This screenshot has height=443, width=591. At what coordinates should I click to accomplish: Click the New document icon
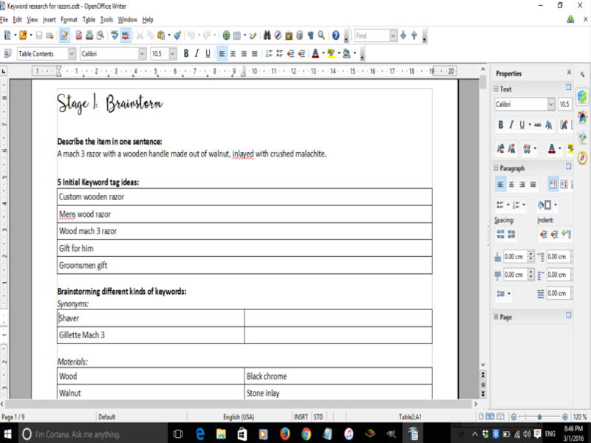coord(7,35)
